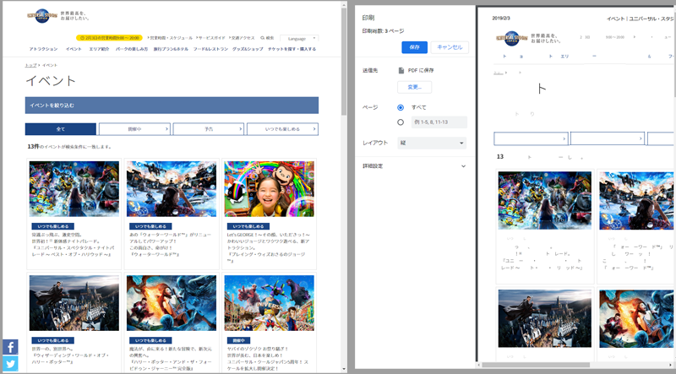Select the 全て filter tab
This screenshot has height=374, width=676.
pos(61,129)
